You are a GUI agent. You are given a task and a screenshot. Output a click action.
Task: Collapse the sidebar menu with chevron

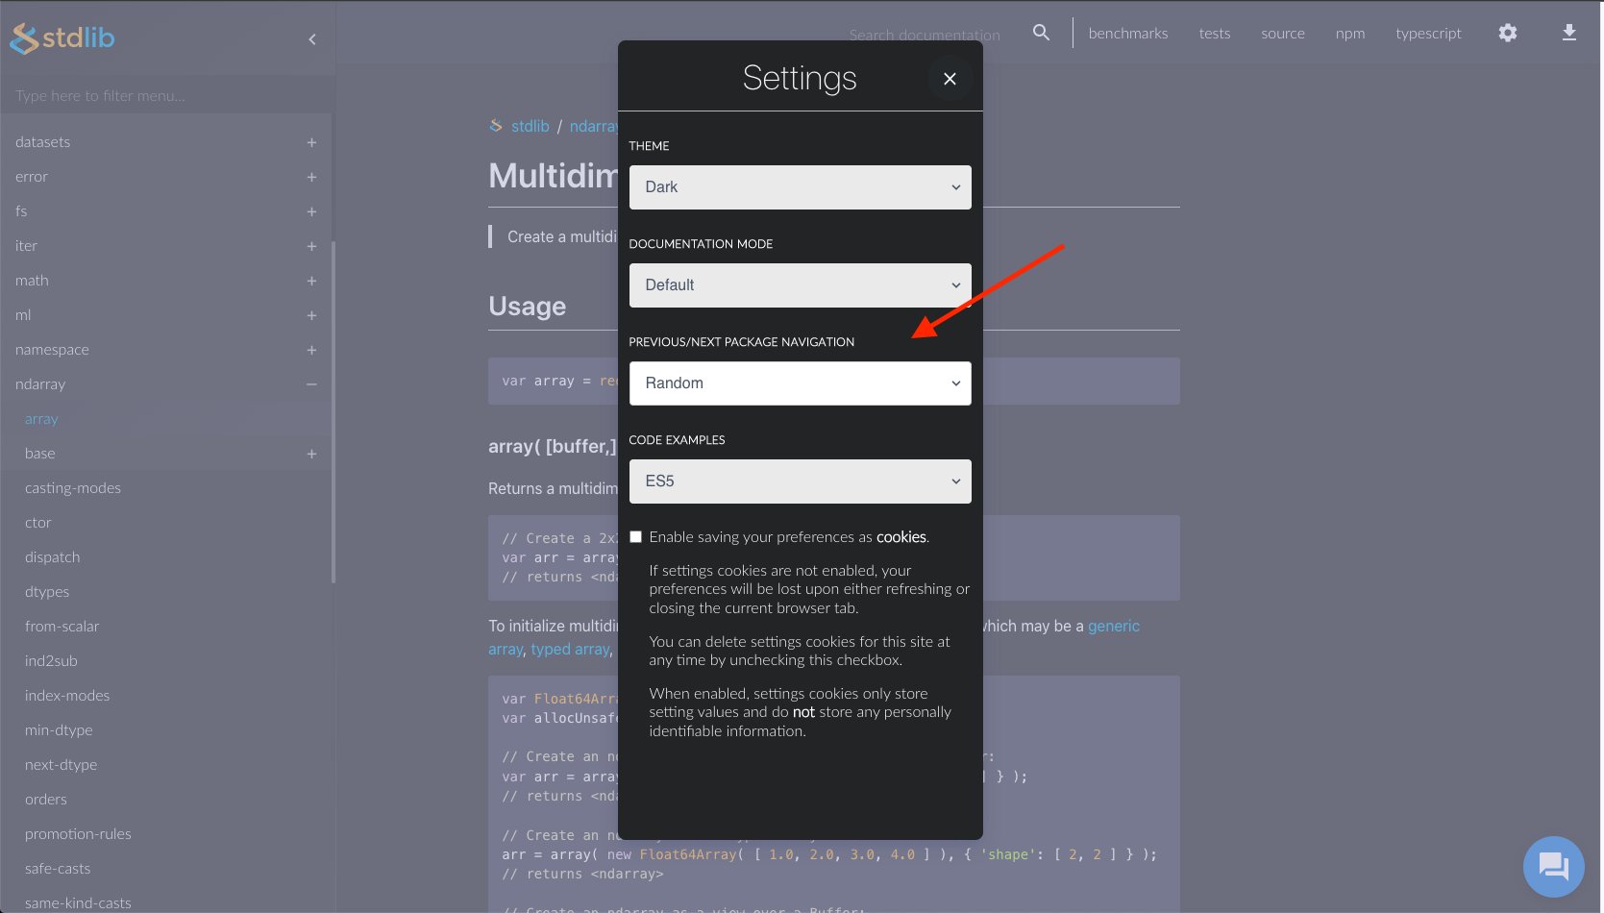point(311,39)
